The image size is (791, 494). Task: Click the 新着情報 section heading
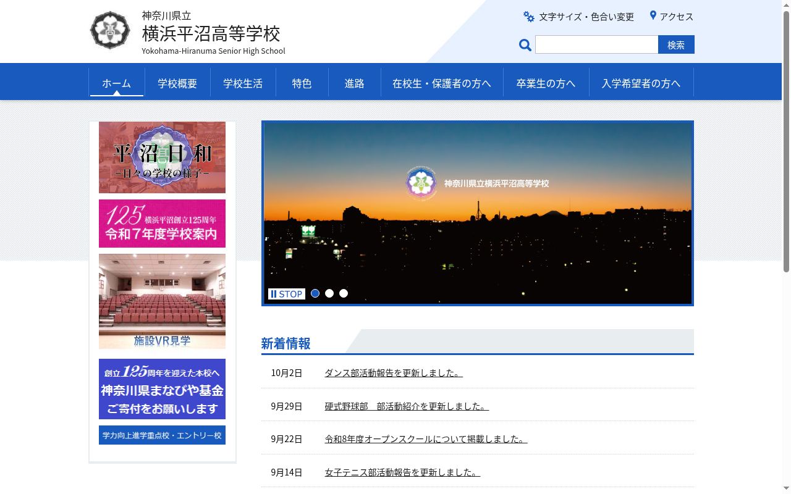[x=286, y=343]
